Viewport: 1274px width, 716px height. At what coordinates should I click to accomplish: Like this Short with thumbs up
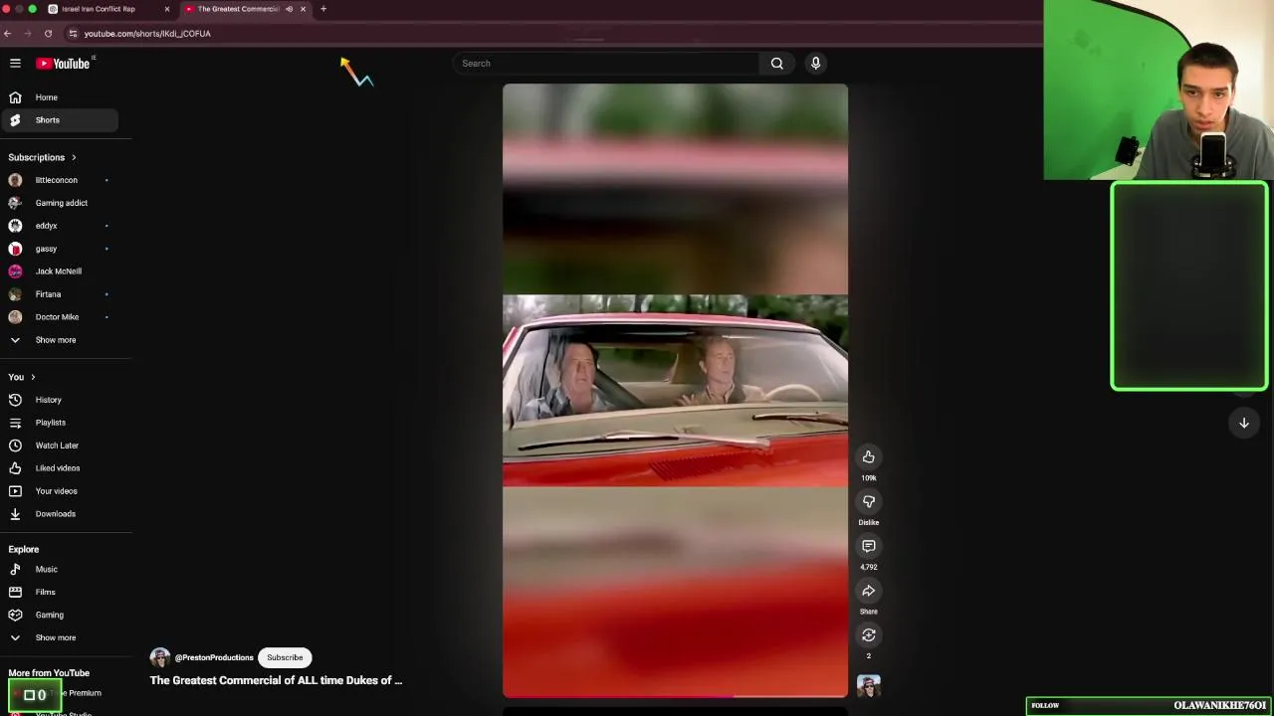[869, 456]
